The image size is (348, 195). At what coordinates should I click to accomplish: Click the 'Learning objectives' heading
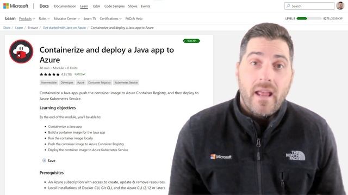click(x=58, y=108)
